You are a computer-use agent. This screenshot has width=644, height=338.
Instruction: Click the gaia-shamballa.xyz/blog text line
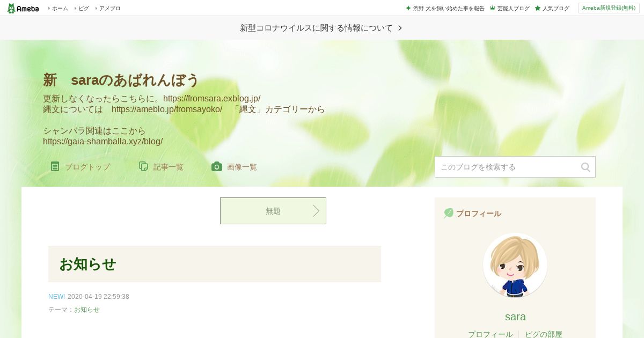point(103,142)
